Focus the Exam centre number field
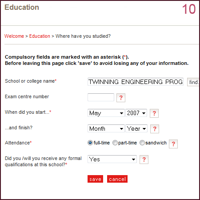Viewport: 200px width, 200px height. pos(101,97)
